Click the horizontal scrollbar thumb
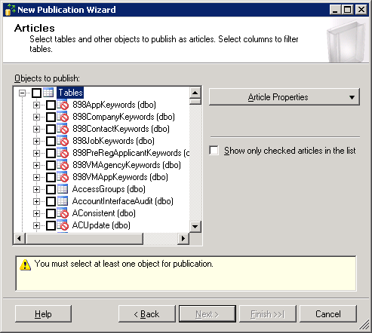The image size is (372, 333). click(x=85, y=238)
